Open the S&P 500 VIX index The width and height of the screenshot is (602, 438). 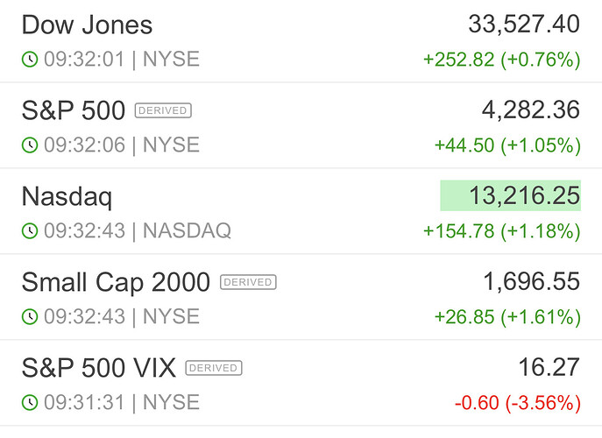[99, 368]
